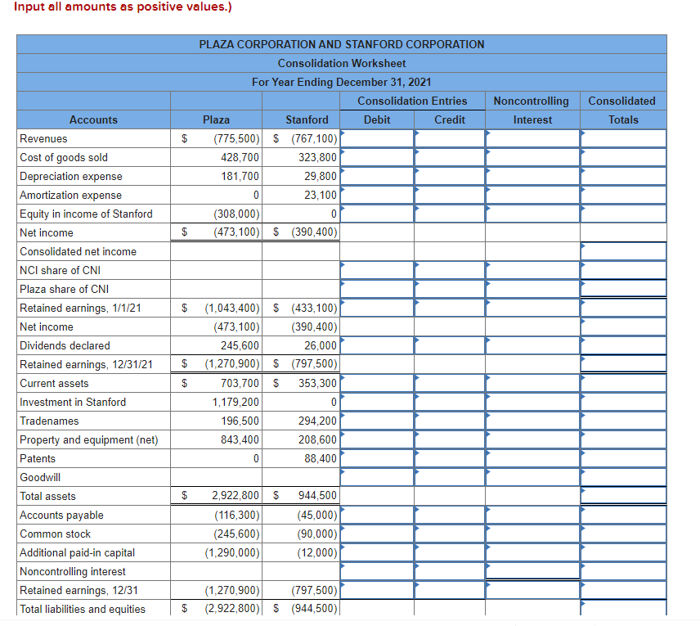The width and height of the screenshot is (700, 626).
Task: Click Common stock Consolidated Totals cell
Action: pos(623,534)
